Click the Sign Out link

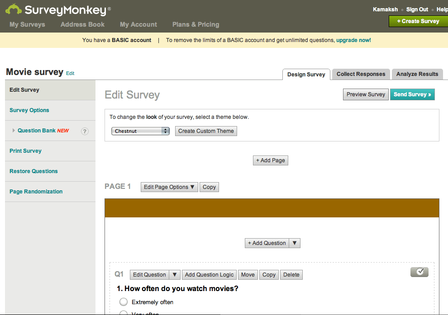417,9
